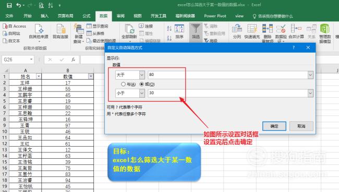Select the 与(A) radio button
The height and width of the screenshot is (192, 339).
(123, 84)
